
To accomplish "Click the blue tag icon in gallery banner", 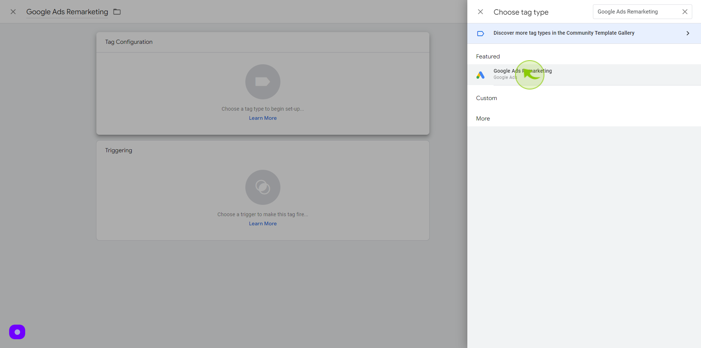I will coord(480,34).
